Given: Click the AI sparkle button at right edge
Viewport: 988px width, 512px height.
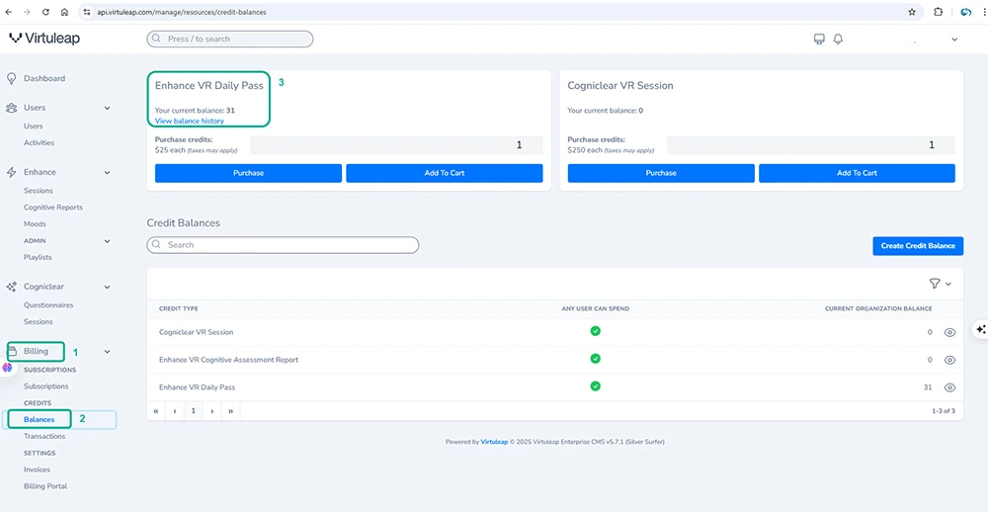Looking at the screenshot, I should tap(980, 329).
